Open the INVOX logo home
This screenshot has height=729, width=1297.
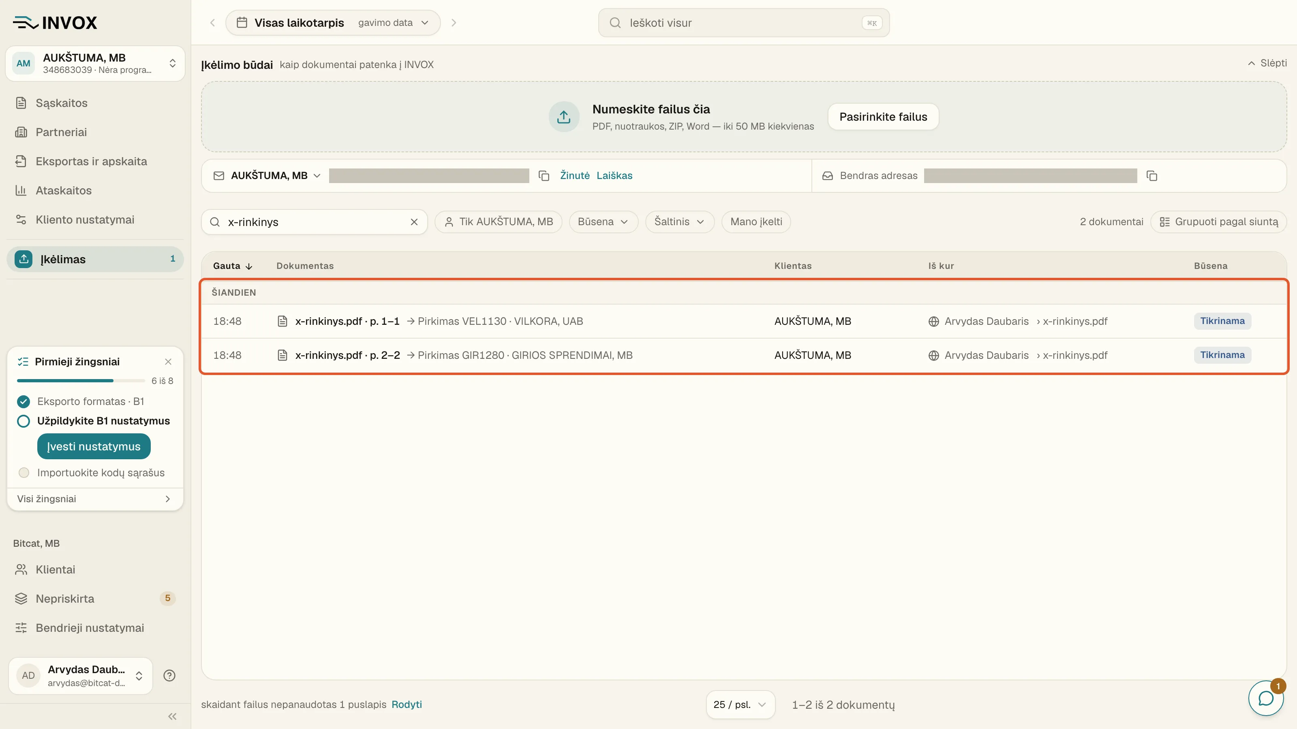[x=55, y=23]
